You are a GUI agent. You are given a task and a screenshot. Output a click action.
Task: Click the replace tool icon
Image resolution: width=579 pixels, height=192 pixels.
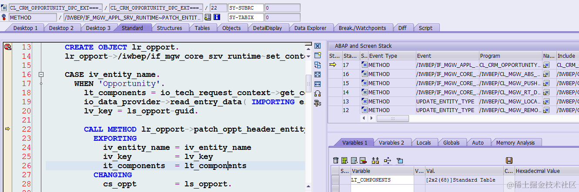pyautogui.click(x=318, y=65)
